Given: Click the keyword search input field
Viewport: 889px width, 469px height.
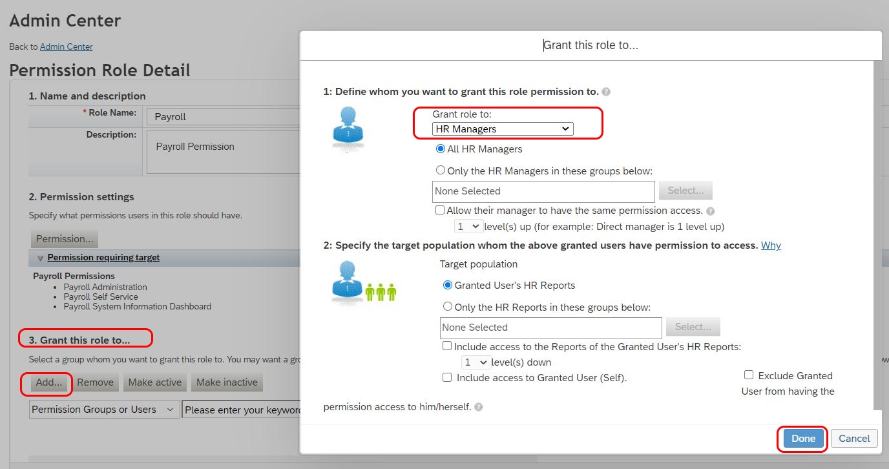Looking at the screenshot, I should coord(242,410).
